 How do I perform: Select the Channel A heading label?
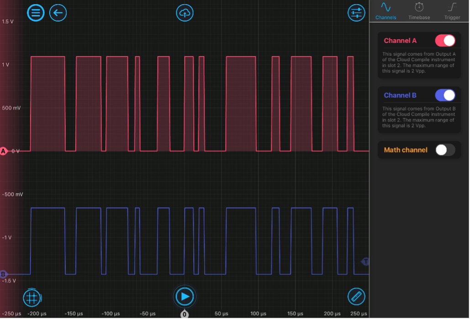pos(400,41)
